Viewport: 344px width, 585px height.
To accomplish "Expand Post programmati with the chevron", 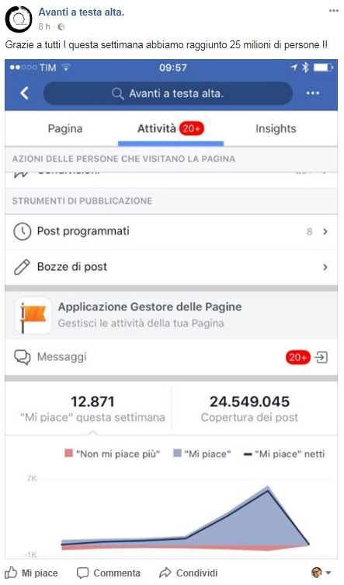I will click(325, 232).
